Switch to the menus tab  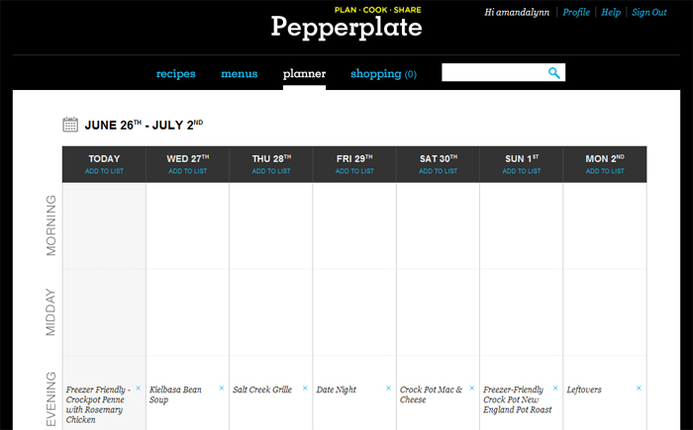(x=240, y=74)
